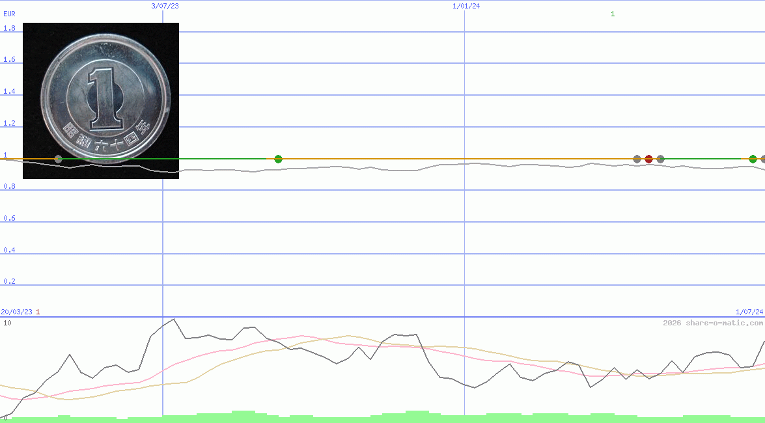The image size is (765, 423).
Task: Click the green marker near the far right edge
Action: 752,158
